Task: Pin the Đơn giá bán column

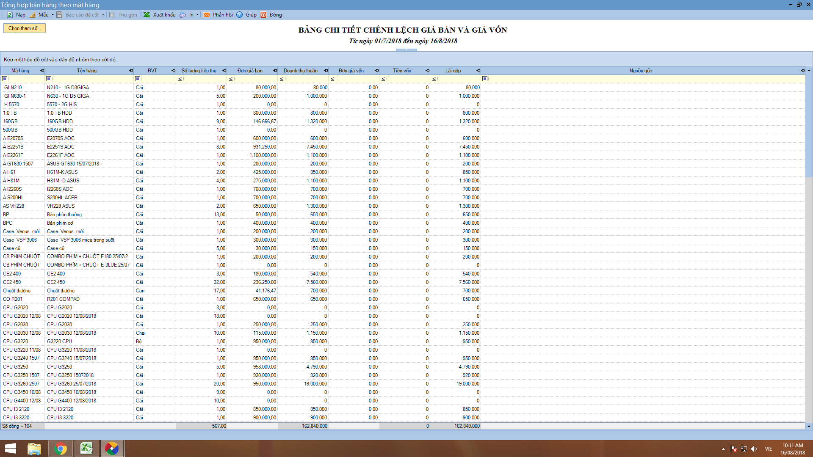Action: click(275, 71)
